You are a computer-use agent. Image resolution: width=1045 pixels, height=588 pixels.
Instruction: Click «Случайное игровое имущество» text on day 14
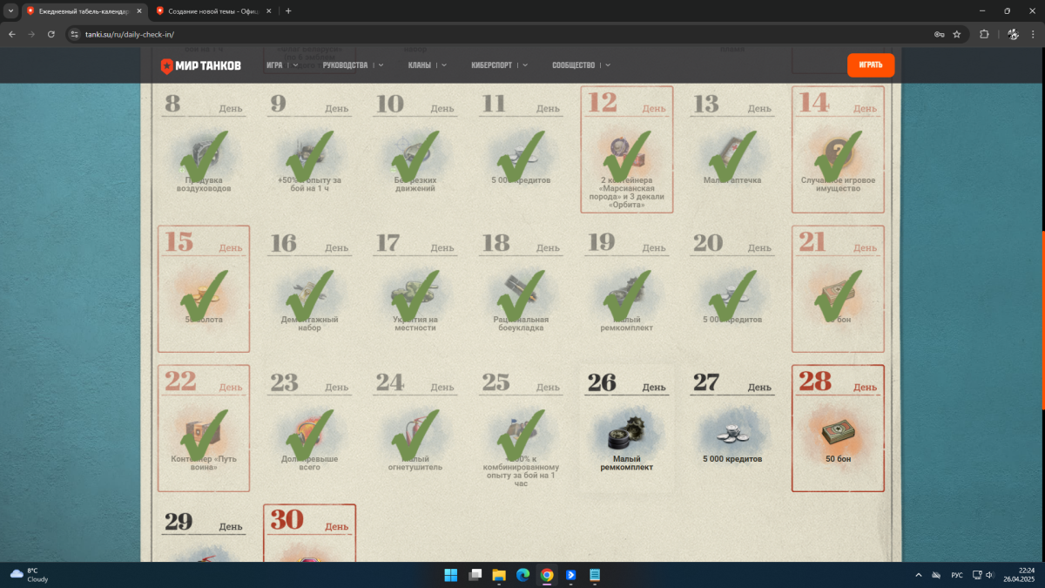(x=838, y=184)
